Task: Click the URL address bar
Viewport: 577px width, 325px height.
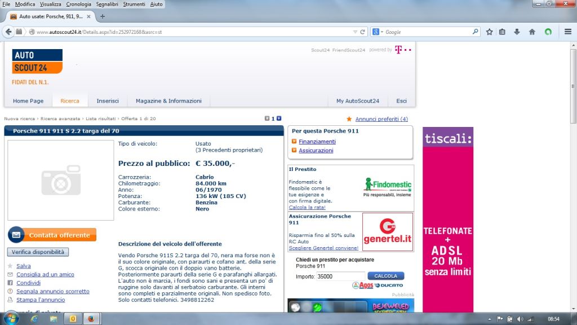Action: pos(194,32)
